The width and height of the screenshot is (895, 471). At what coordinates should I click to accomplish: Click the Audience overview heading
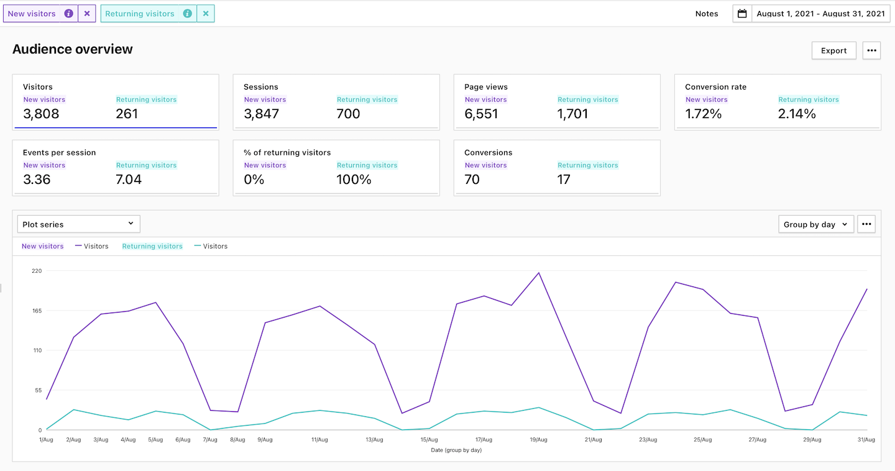point(73,49)
